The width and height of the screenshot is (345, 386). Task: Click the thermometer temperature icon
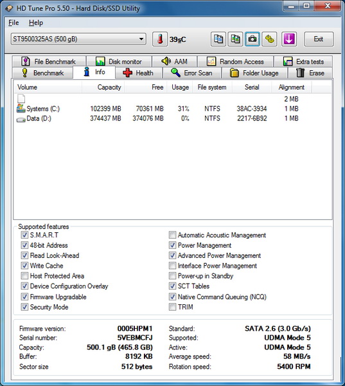point(160,39)
